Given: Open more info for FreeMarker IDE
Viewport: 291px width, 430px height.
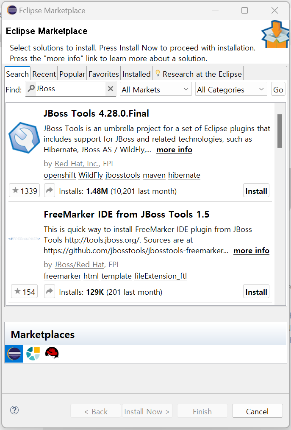Looking at the screenshot, I should click(x=251, y=251).
